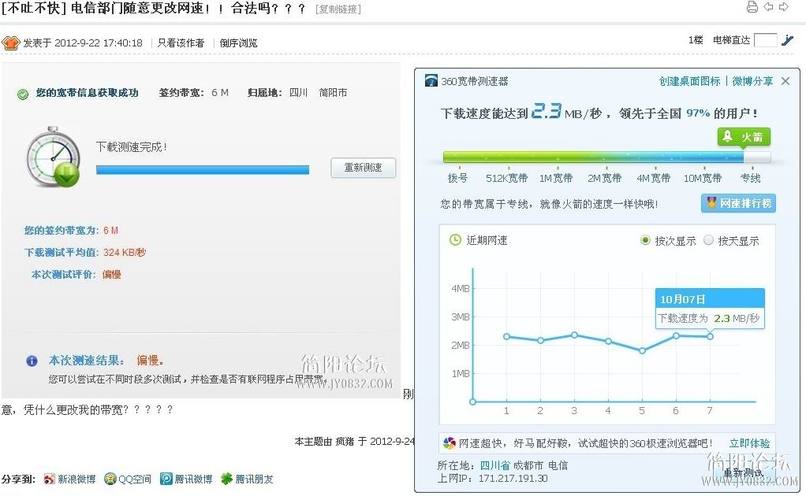
Task: Share to 腾讯朋友 icon
Action: 226,479
